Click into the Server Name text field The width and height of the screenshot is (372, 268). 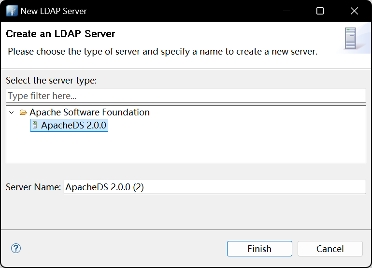[214, 187]
